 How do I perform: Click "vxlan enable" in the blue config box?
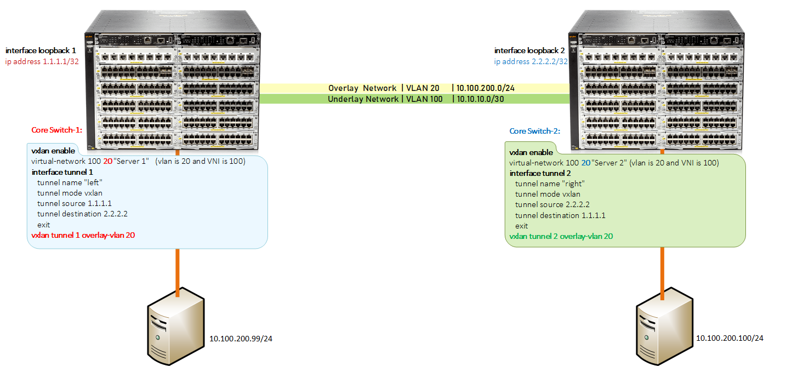54,151
